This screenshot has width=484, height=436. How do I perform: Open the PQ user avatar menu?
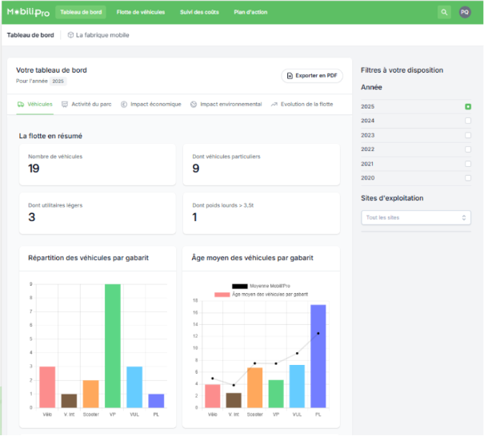[x=465, y=12]
